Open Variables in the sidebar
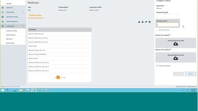The image size is (198, 111). [9, 3]
